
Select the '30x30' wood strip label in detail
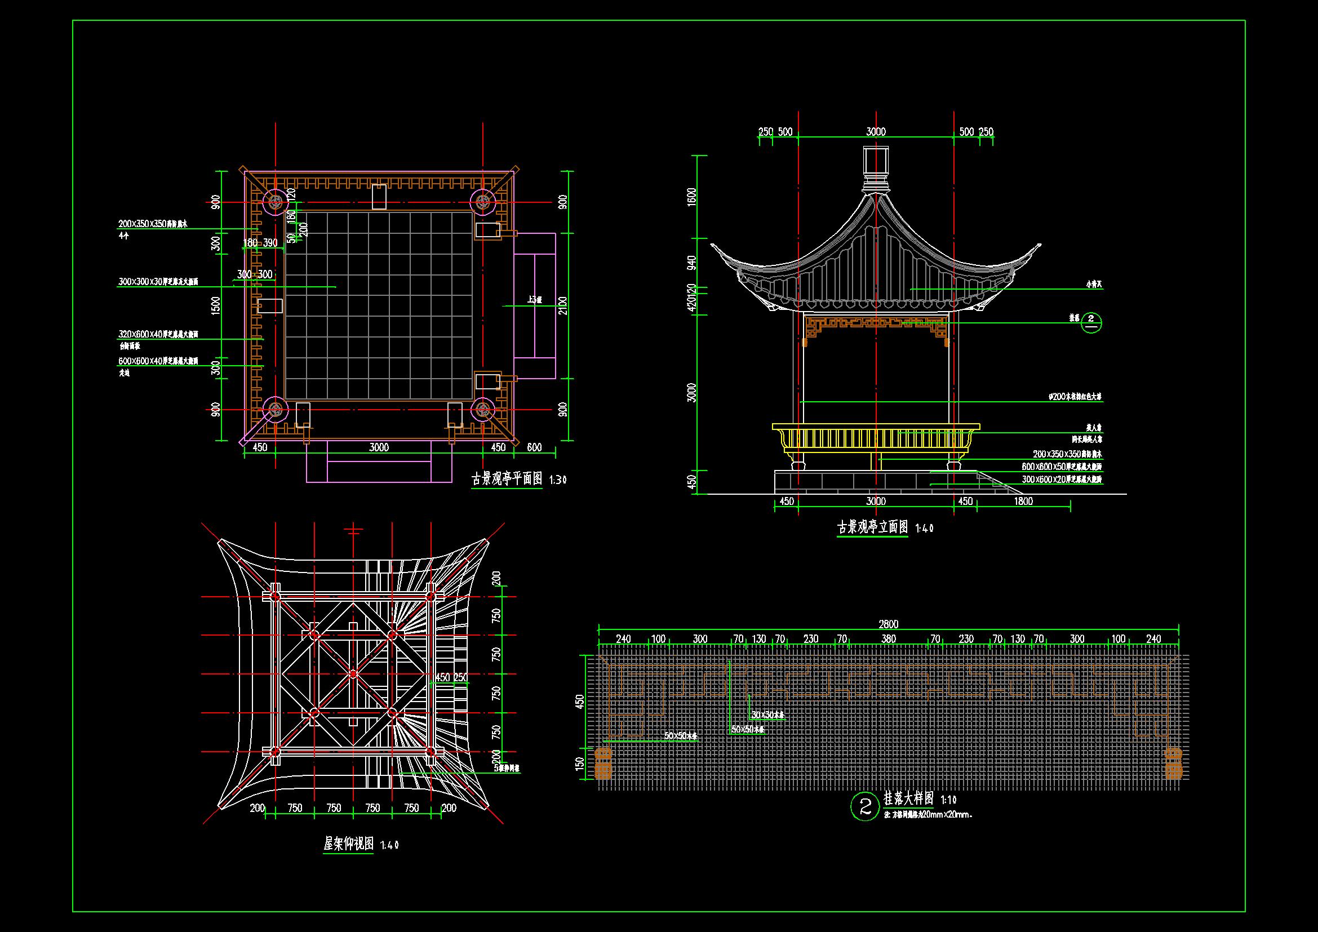[x=767, y=715]
